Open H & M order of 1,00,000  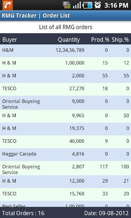click(65, 64)
